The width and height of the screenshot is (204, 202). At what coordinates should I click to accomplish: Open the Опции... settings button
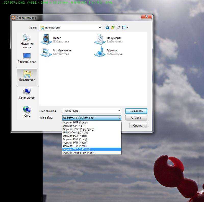[138, 126]
